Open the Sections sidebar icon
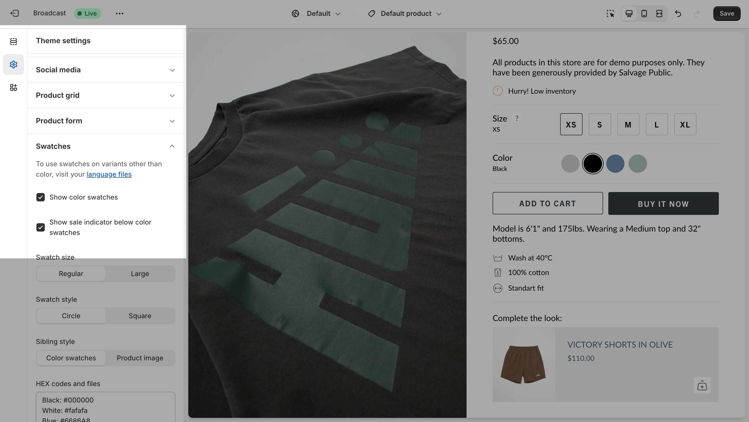This screenshot has height=422, width=749. [x=13, y=42]
